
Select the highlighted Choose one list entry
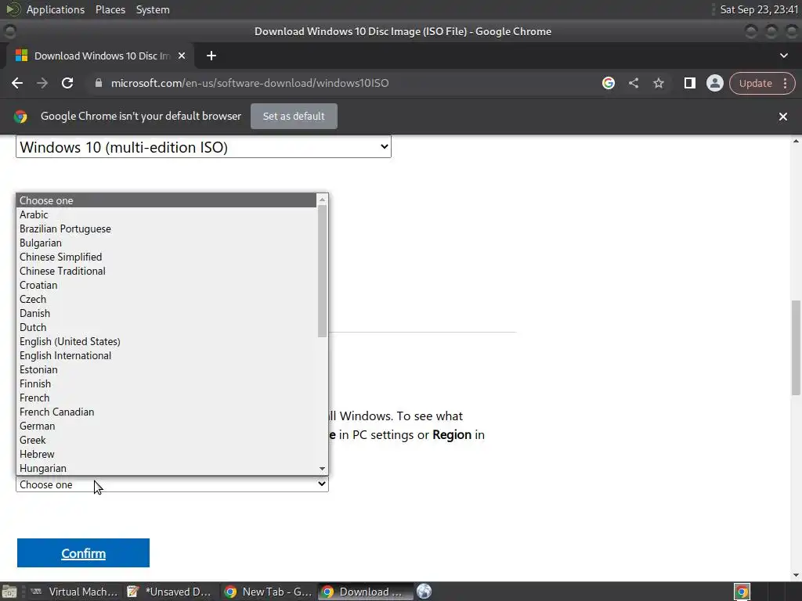coord(167,200)
